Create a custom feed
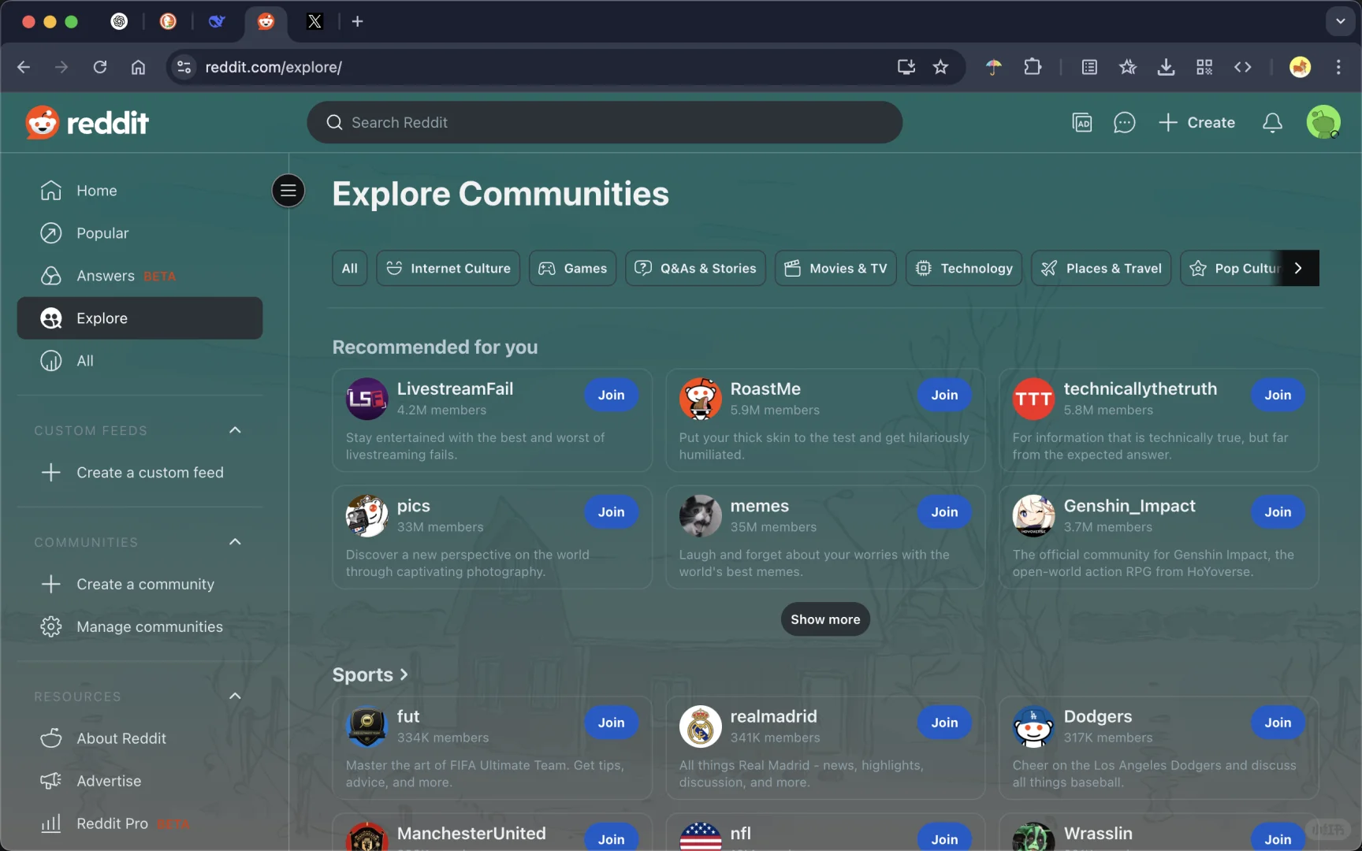The image size is (1362, 851). pos(140,473)
